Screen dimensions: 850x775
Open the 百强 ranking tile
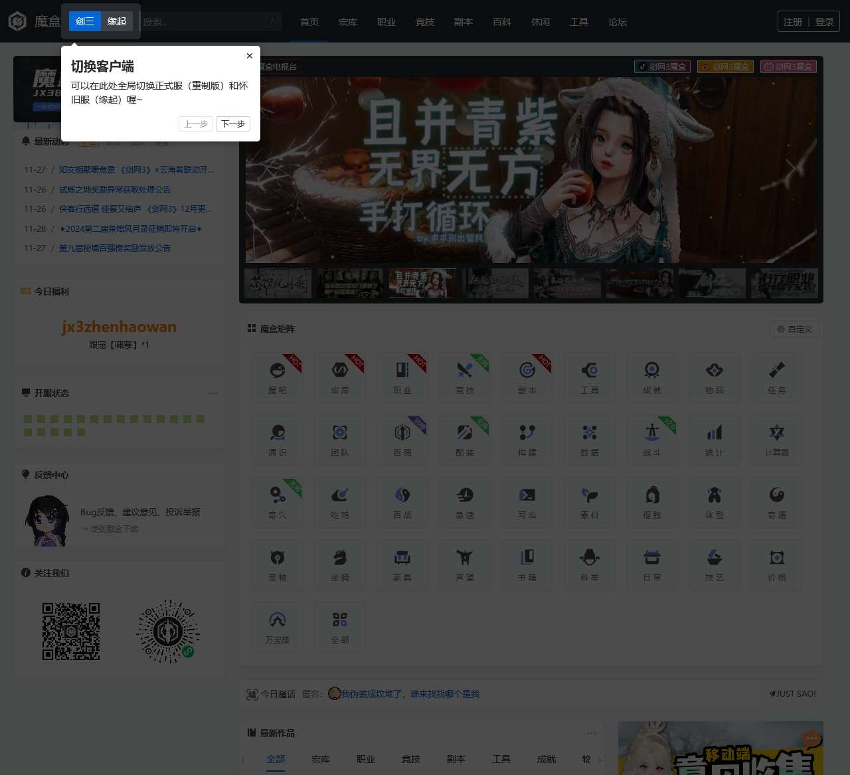(402, 439)
